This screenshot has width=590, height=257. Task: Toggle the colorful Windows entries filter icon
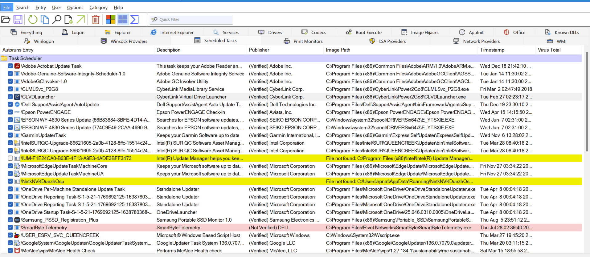coord(110,19)
